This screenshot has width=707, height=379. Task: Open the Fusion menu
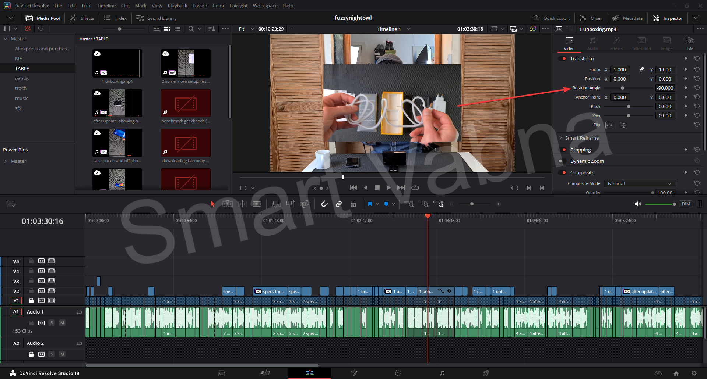pos(200,6)
